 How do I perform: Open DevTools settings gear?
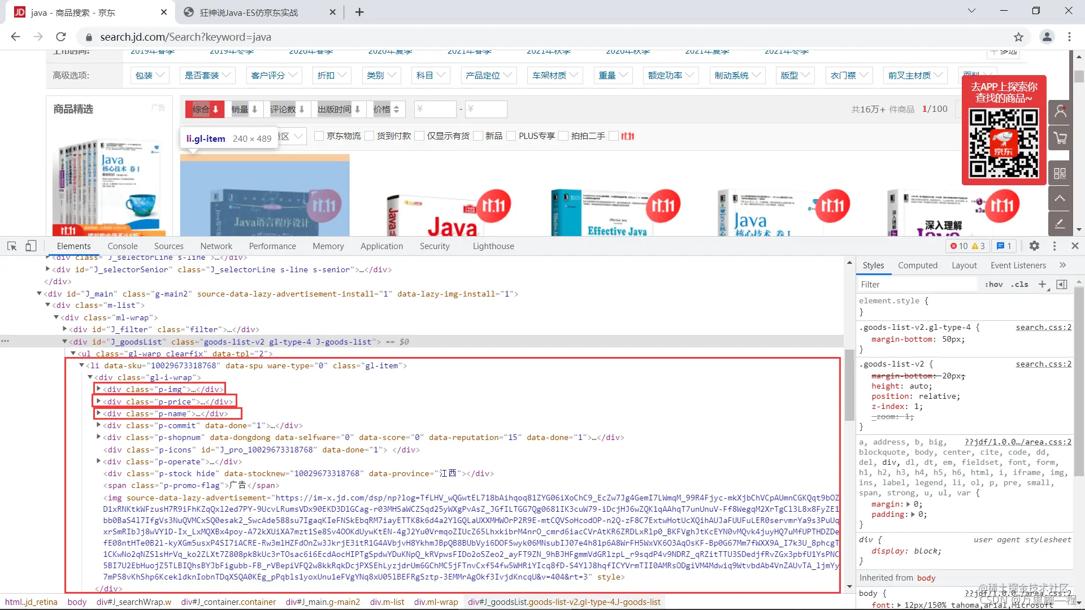(x=1034, y=246)
